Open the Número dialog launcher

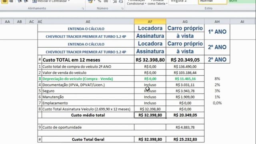point(122,8)
